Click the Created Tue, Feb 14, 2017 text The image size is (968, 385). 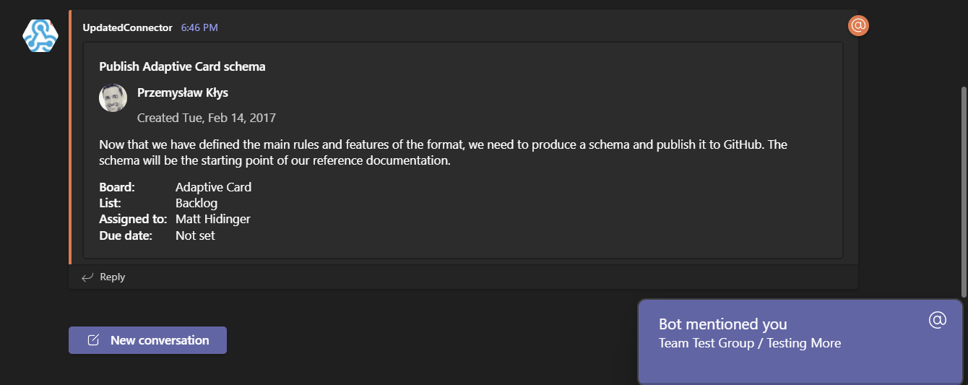(207, 117)
